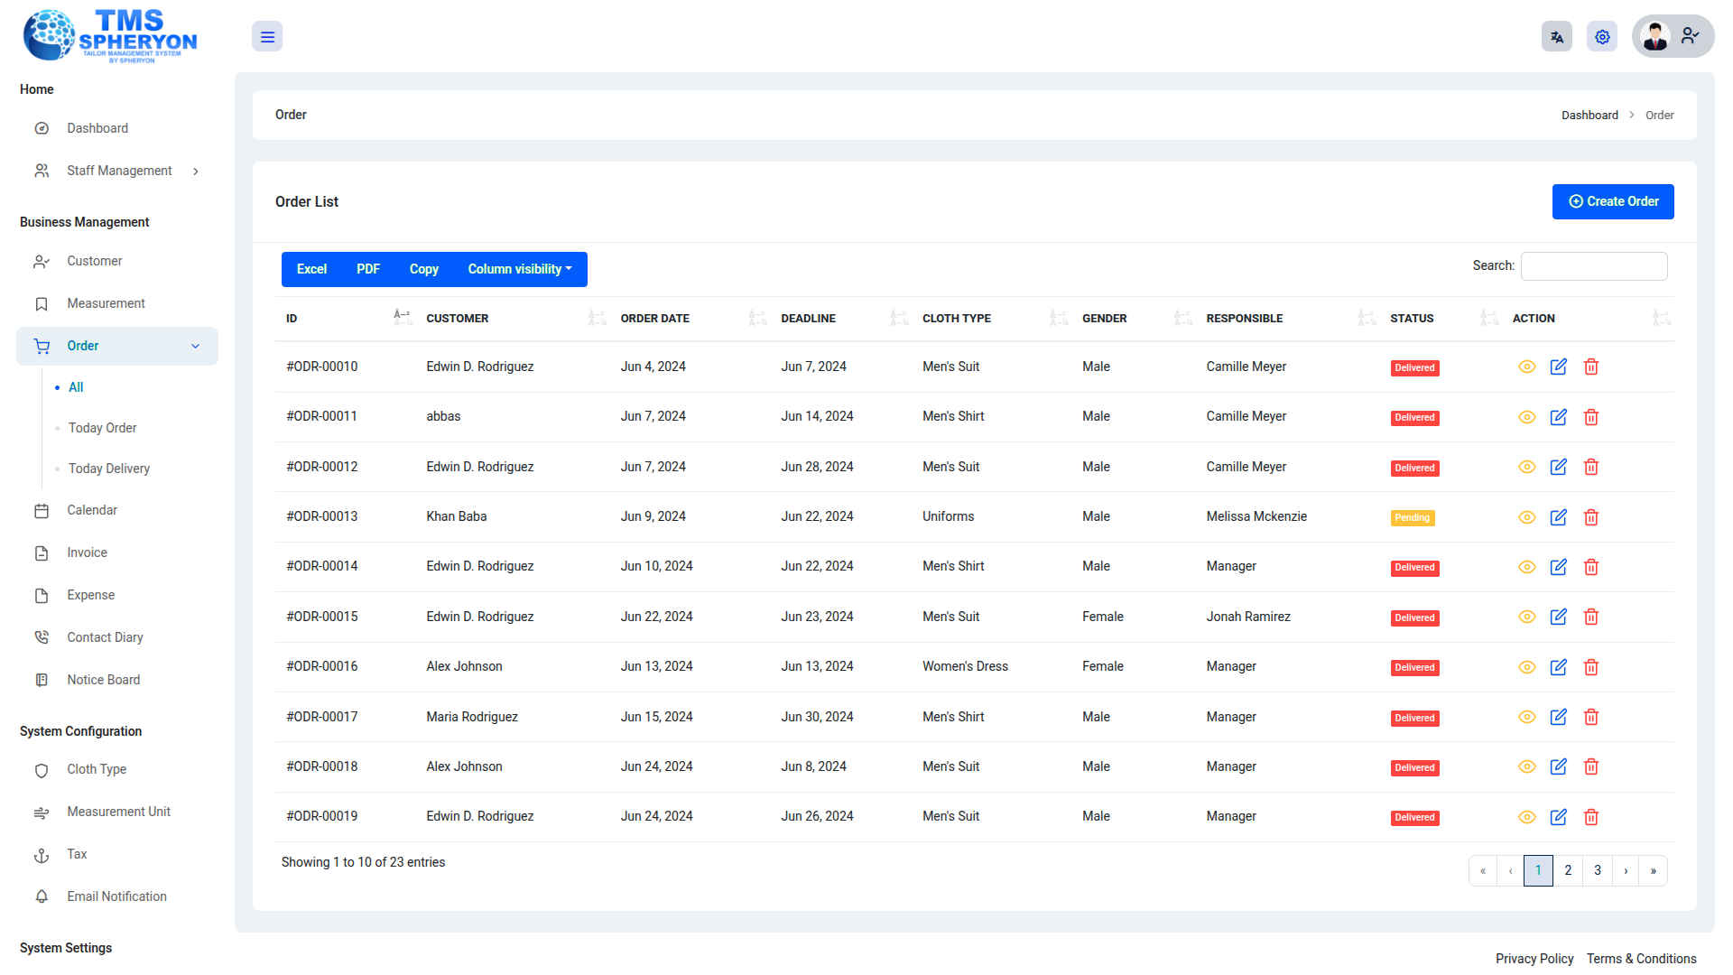The height and width of the screenshot is (975, 1733).
Task: Sort table by Status column
Action: (1441, 319)
